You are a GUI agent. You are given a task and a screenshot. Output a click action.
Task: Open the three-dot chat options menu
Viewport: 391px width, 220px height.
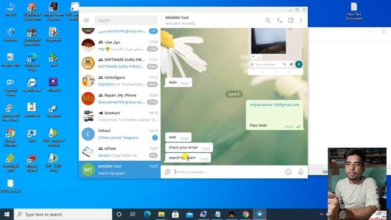301,20
